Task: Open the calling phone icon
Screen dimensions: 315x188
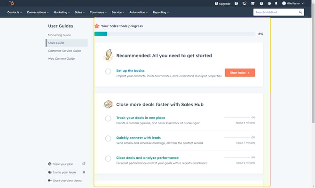Action: pos(244,3)
